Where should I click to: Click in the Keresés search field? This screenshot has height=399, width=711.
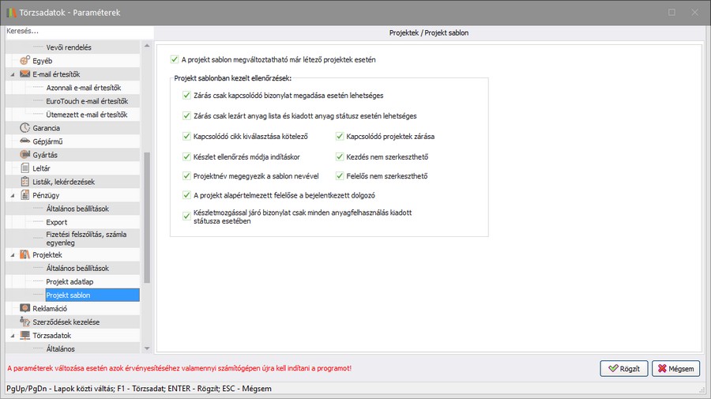[75, 32]
